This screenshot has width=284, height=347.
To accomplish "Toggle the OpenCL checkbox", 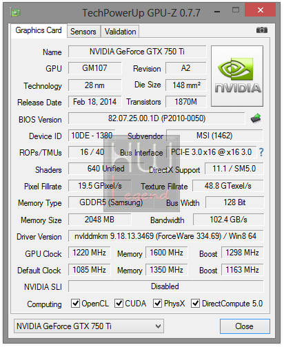I will pos(75,303).
